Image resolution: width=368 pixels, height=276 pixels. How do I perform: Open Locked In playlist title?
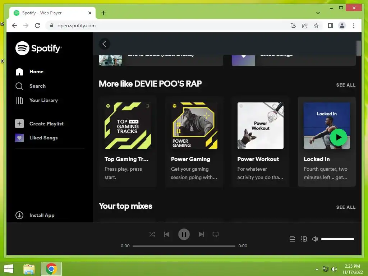[317, 159]
